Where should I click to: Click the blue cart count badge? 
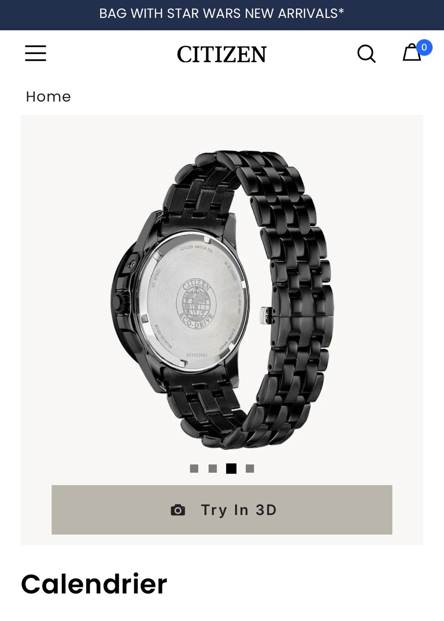tap(424, 47)
